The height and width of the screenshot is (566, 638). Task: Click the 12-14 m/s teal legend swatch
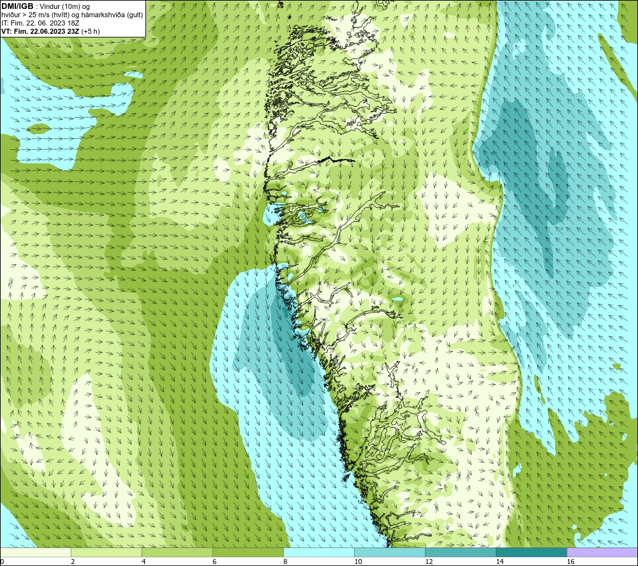(460, 552)
